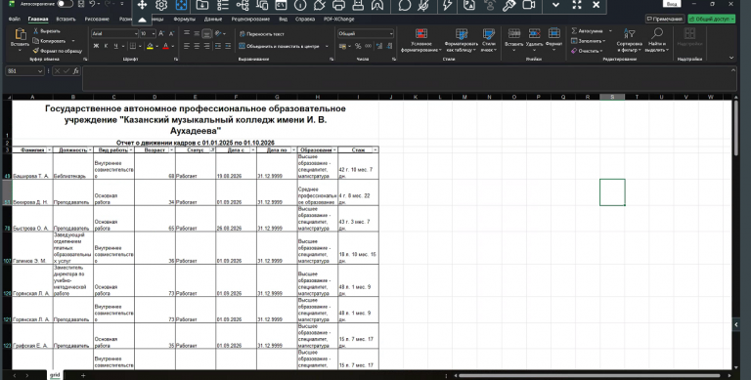Collapse overlay toolbar with down chevron
The image size is (751, 380).
[555, 5]
